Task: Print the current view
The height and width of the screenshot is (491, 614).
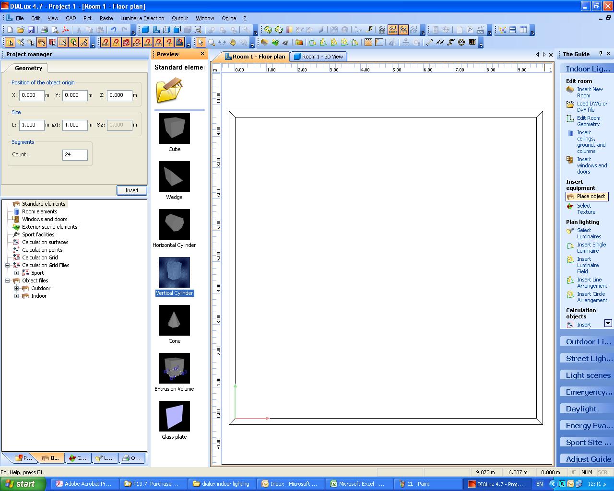Action: 44,29
